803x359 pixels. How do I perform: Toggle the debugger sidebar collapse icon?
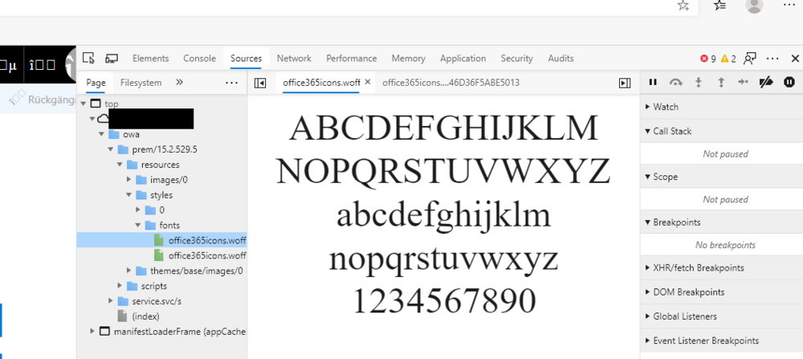[625, 83]
